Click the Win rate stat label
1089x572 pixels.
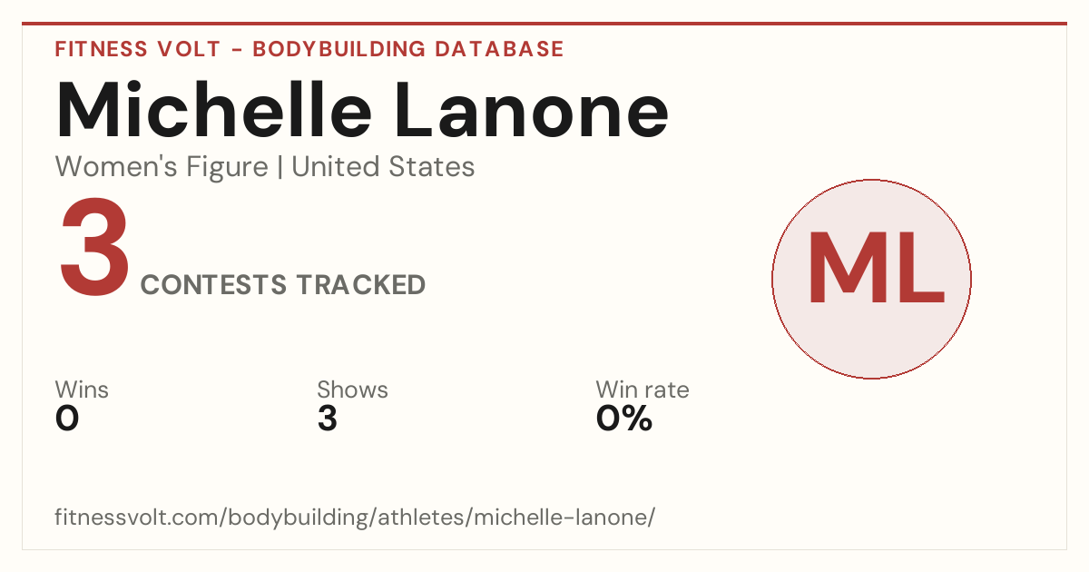[x=643, y=390]
